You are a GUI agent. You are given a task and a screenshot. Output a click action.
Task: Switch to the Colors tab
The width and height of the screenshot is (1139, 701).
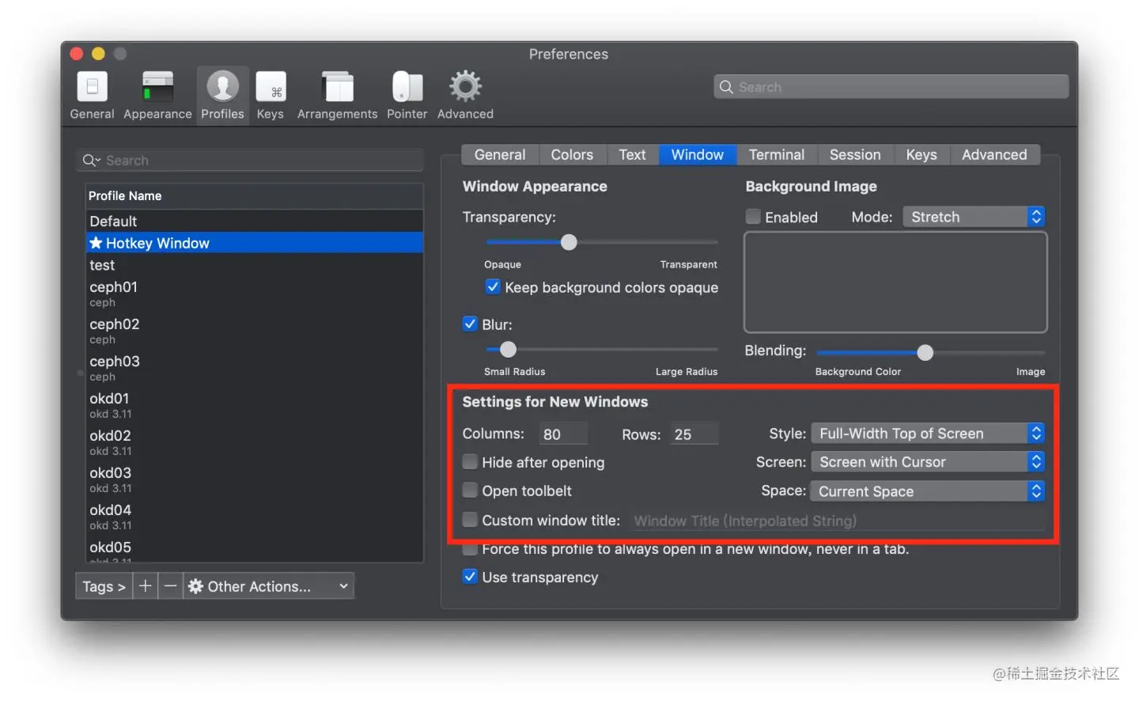point(572,155)
